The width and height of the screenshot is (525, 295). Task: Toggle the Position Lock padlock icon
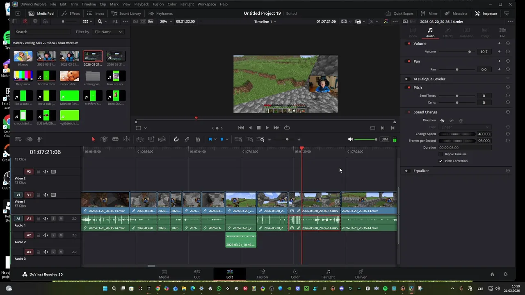198,139
